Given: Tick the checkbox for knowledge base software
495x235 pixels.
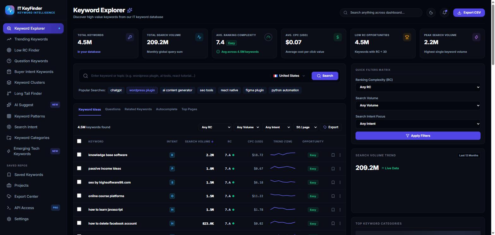Looking at the screenshot, I should point(79,155).
